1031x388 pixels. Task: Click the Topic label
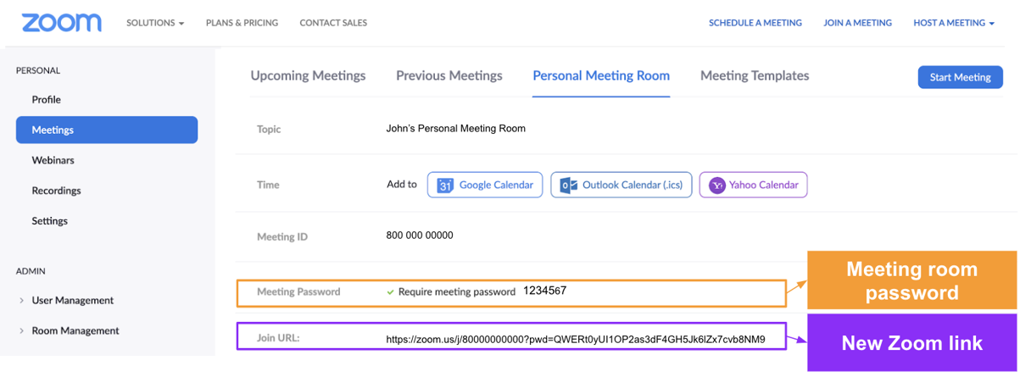pyautogui.click(x=269, y=130)
